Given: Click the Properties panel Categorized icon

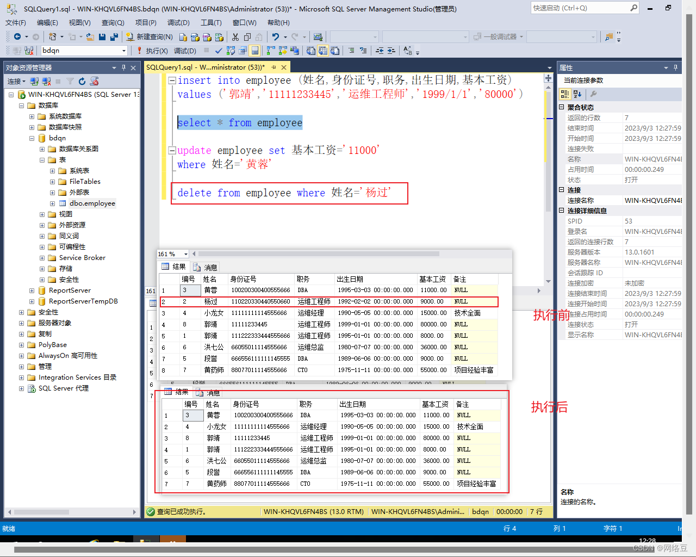Looking at the screenshot, I should [565, 94].
